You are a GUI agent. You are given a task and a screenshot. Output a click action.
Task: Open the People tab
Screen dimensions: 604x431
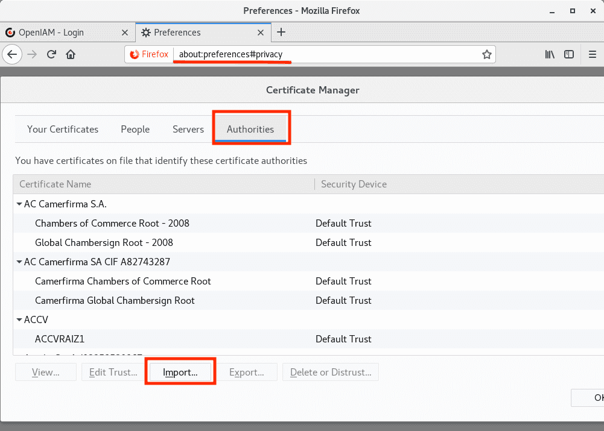(x=135, y=130)
